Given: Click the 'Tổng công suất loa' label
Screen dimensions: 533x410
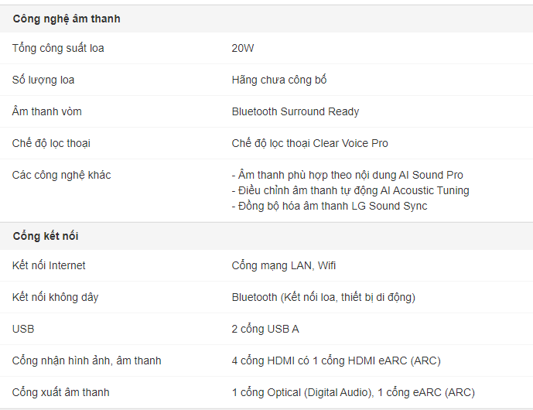Looking at the screenshot, I should 58,48.
